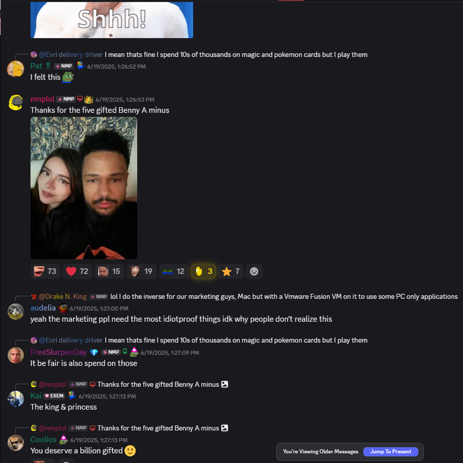
Task: Click Jump To Present button
Action: [x=390, y=451]
